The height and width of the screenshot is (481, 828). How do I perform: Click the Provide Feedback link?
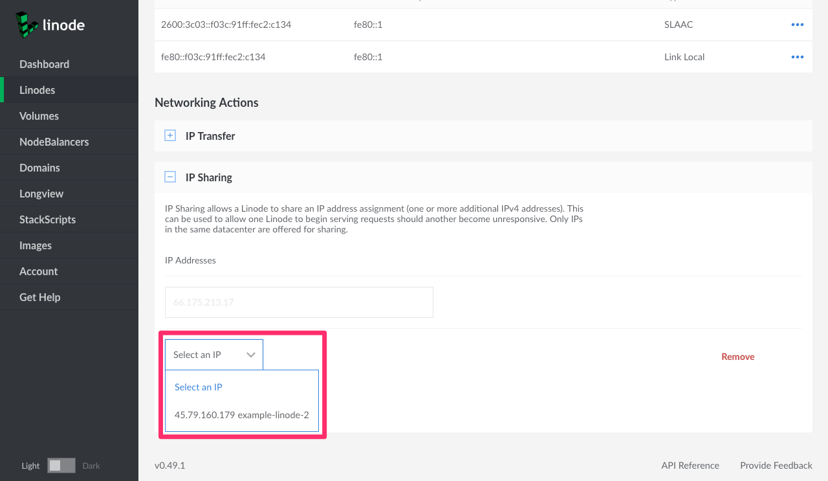[x=776, y=465]
